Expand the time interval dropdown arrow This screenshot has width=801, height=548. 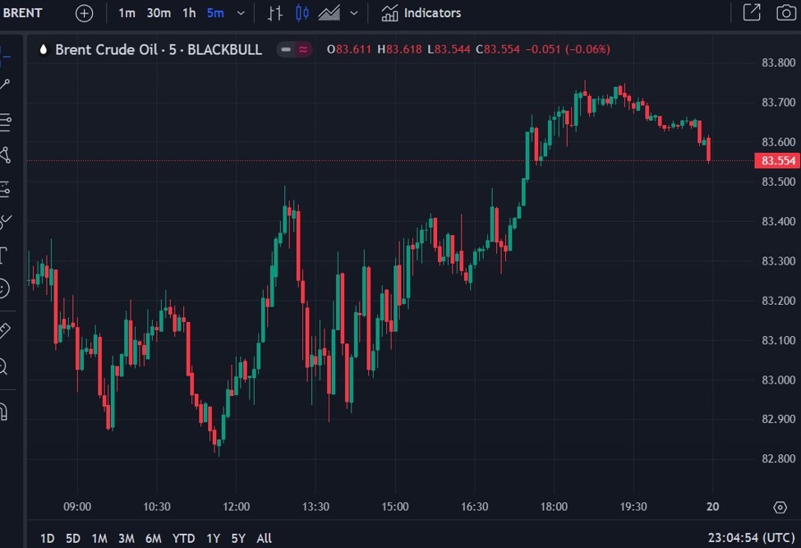coord(241,13)
